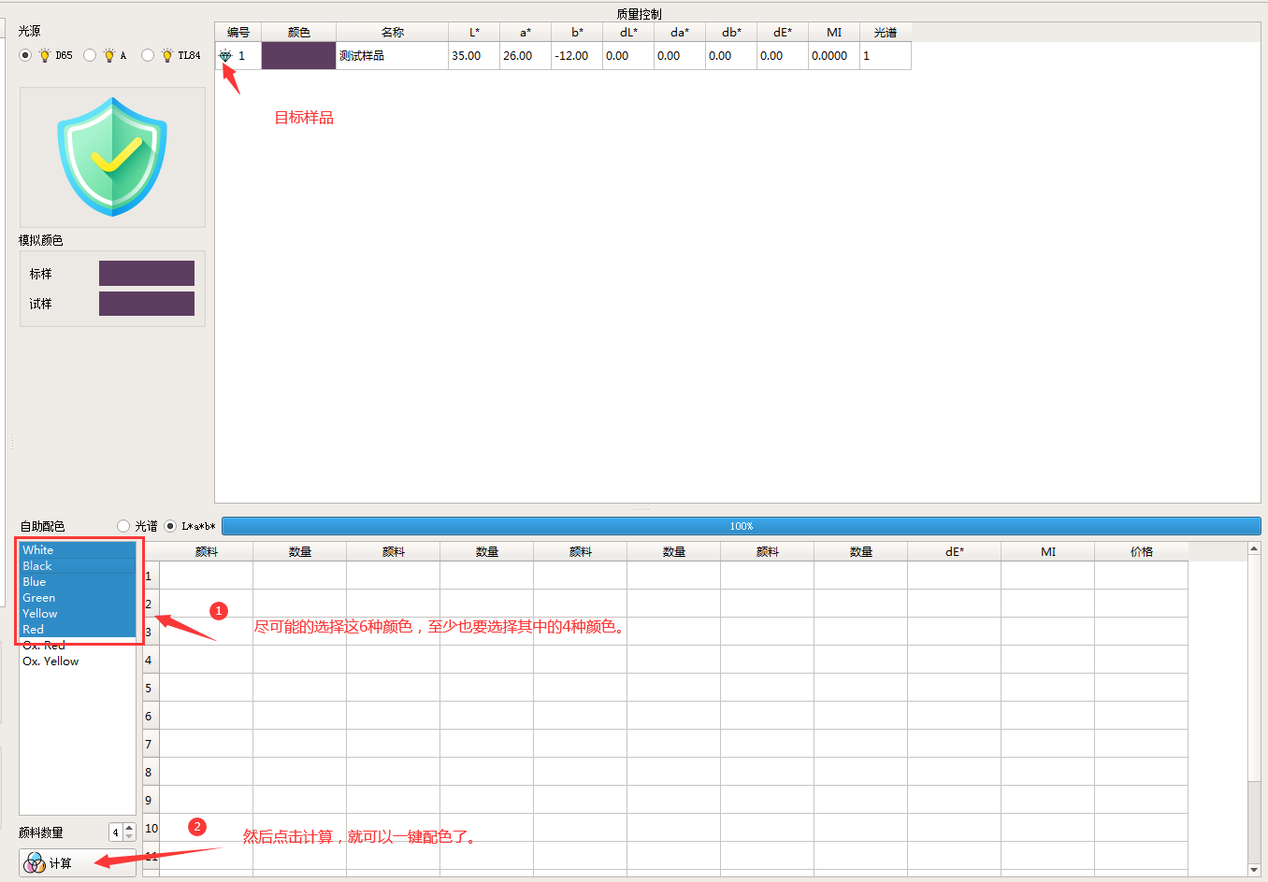Click the green shield checkmark image
The height and width of the screenshot is (882, 1268).
tap(112, 157)
